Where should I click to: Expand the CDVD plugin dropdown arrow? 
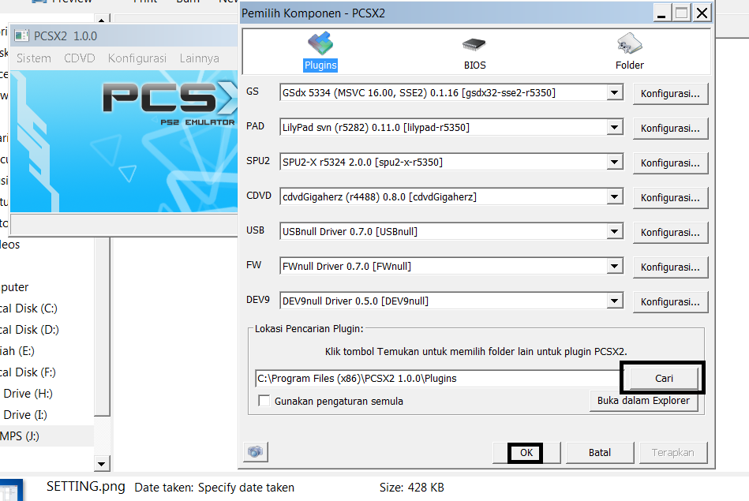pyautogui.click(x=615, y=196)
